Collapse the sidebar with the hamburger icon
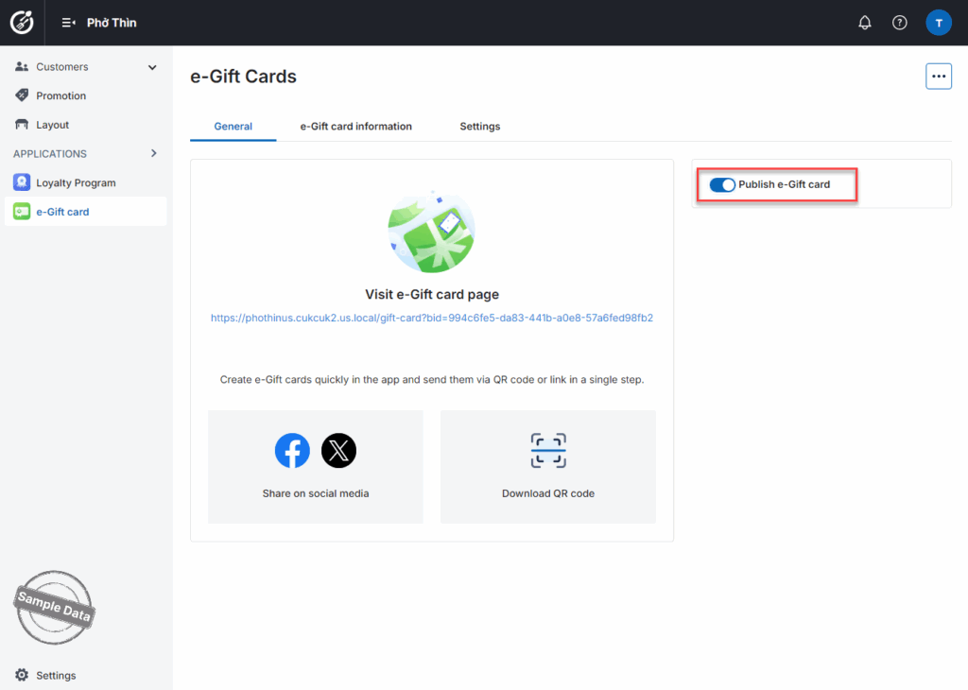The width and height of the screenshot is (968, 690). [x=68, y=23]
